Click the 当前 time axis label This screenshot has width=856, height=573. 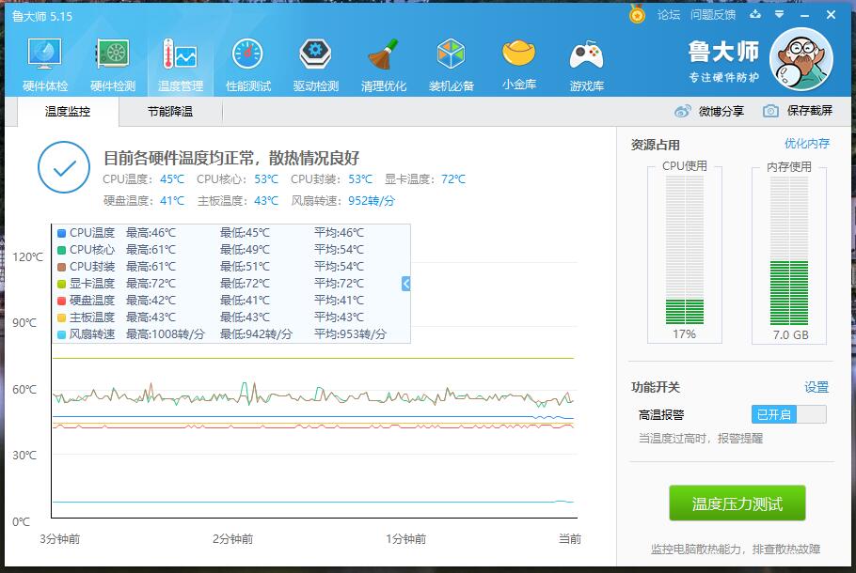click(570, 538)
